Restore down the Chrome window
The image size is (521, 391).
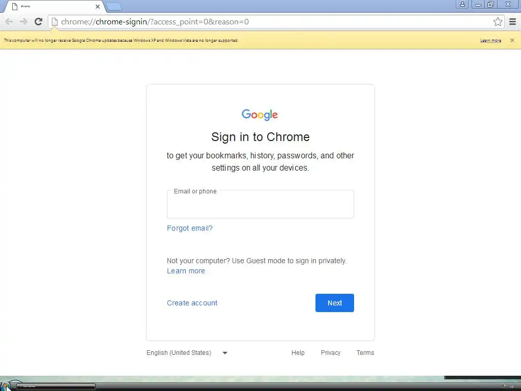pos(490,4)
